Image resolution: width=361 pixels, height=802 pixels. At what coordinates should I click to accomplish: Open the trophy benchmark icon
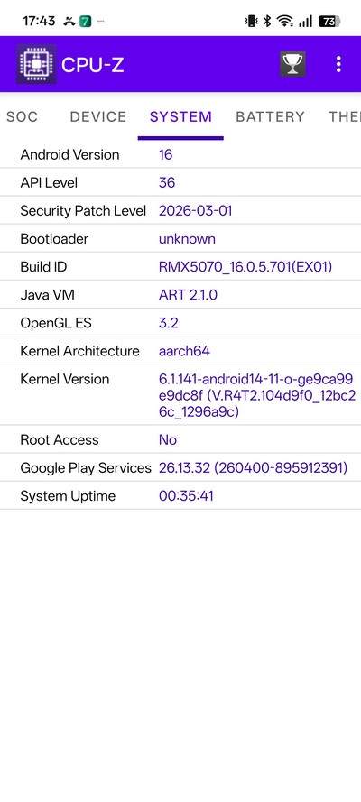tap(293, 64)
